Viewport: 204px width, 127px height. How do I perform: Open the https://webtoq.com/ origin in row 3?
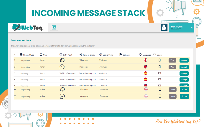click(x=88, y=73)
